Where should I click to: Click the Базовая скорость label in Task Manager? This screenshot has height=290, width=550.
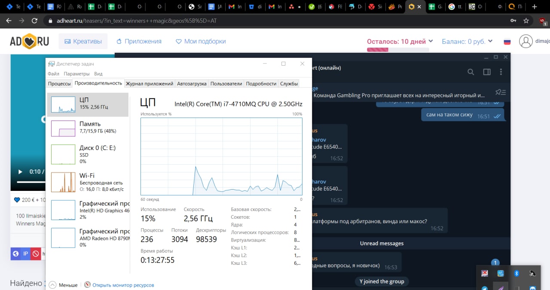pyautogui.click(x=251, y=209)
